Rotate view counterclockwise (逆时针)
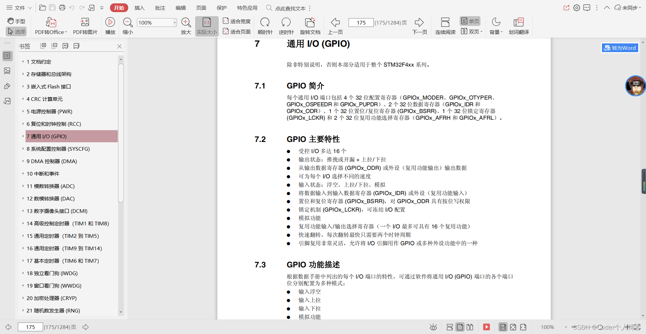 [x=286, y=26]
